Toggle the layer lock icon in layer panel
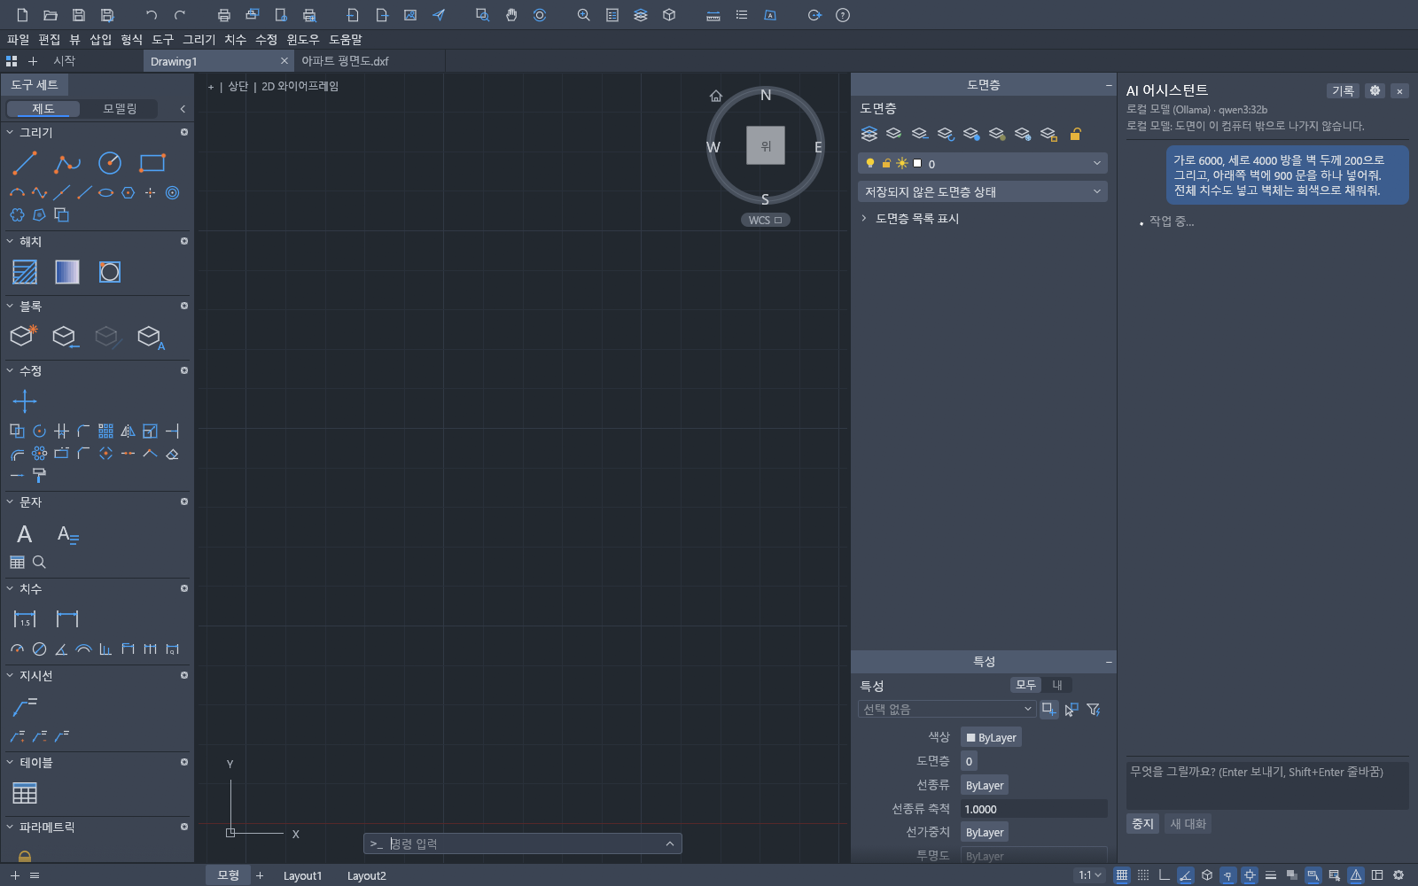Image resolution: width=1418 pixels, height=886 pixels. pos(1075,134)
